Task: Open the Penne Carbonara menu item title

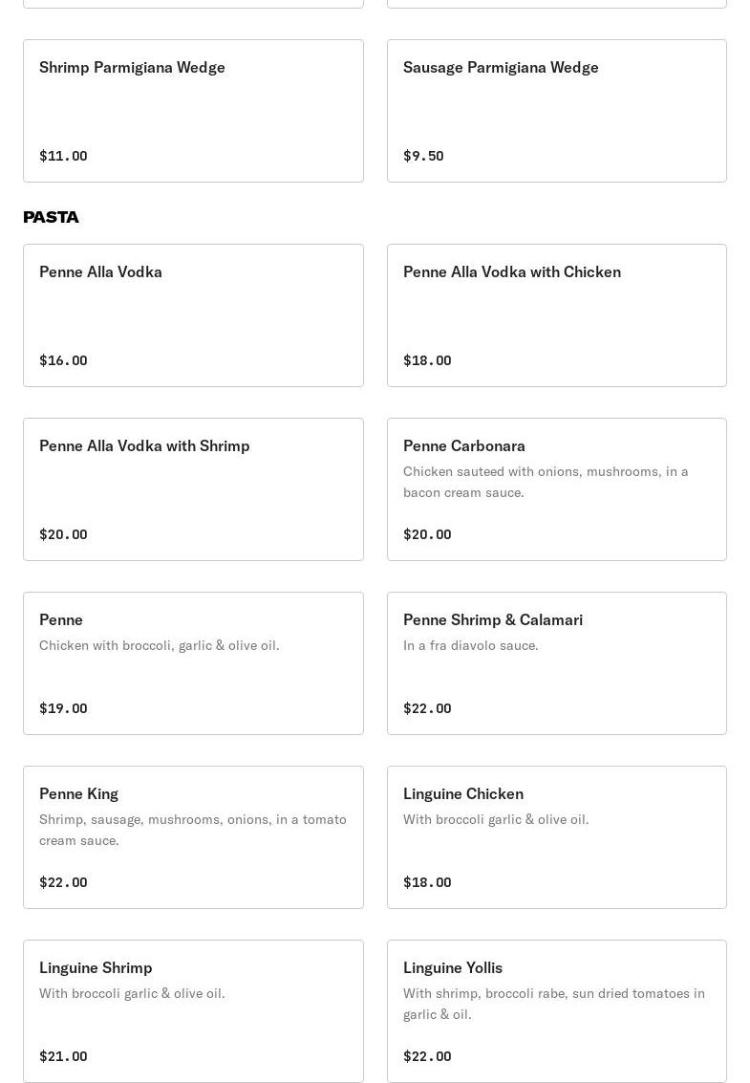Action: [x=463, y=445]
